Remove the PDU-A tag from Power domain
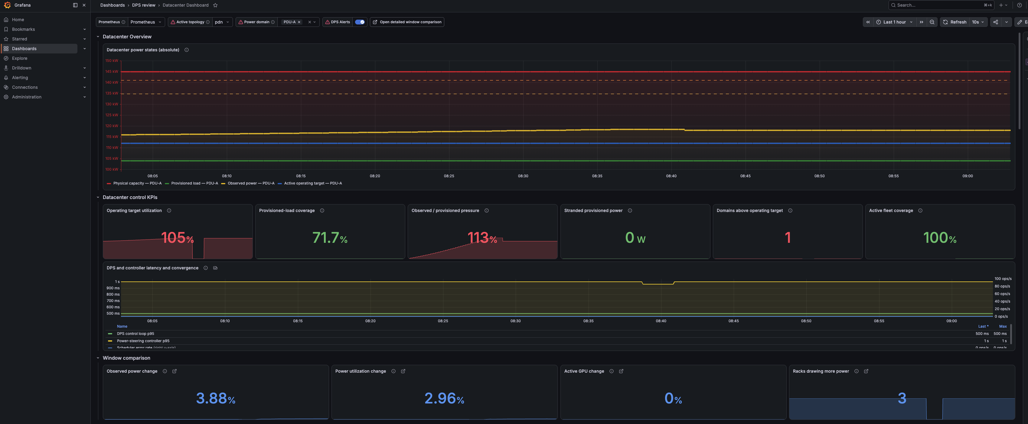1028x424 pixels. pos(299,22)
